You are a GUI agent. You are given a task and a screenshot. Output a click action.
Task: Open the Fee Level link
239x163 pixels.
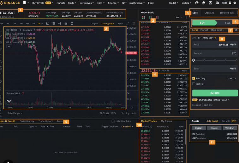(196, 105)
